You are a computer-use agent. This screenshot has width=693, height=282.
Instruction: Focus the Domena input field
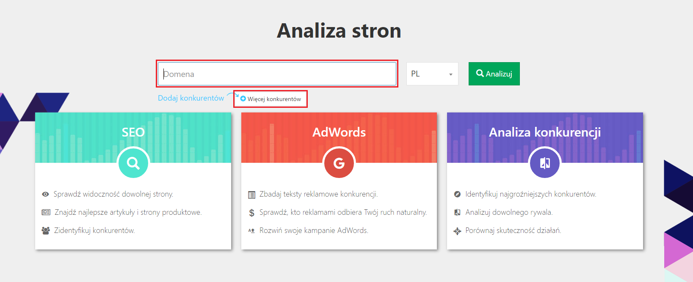point(277,74)
